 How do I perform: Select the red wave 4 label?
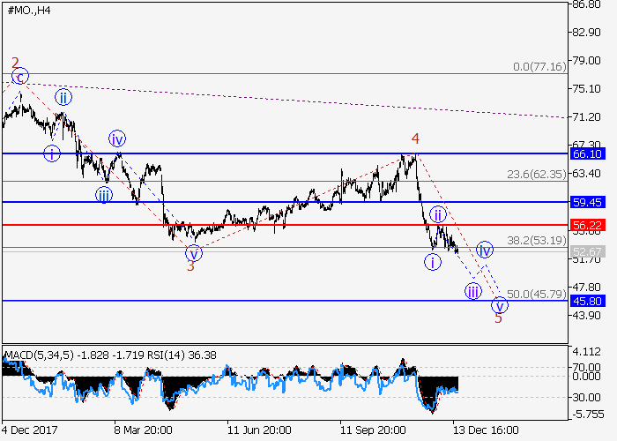point(414,138)
